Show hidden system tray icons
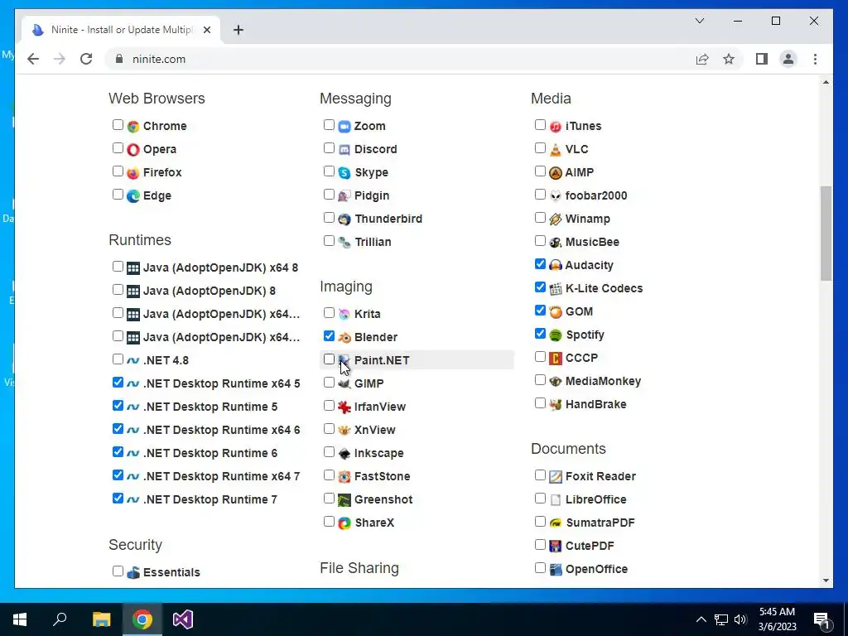 701,619
